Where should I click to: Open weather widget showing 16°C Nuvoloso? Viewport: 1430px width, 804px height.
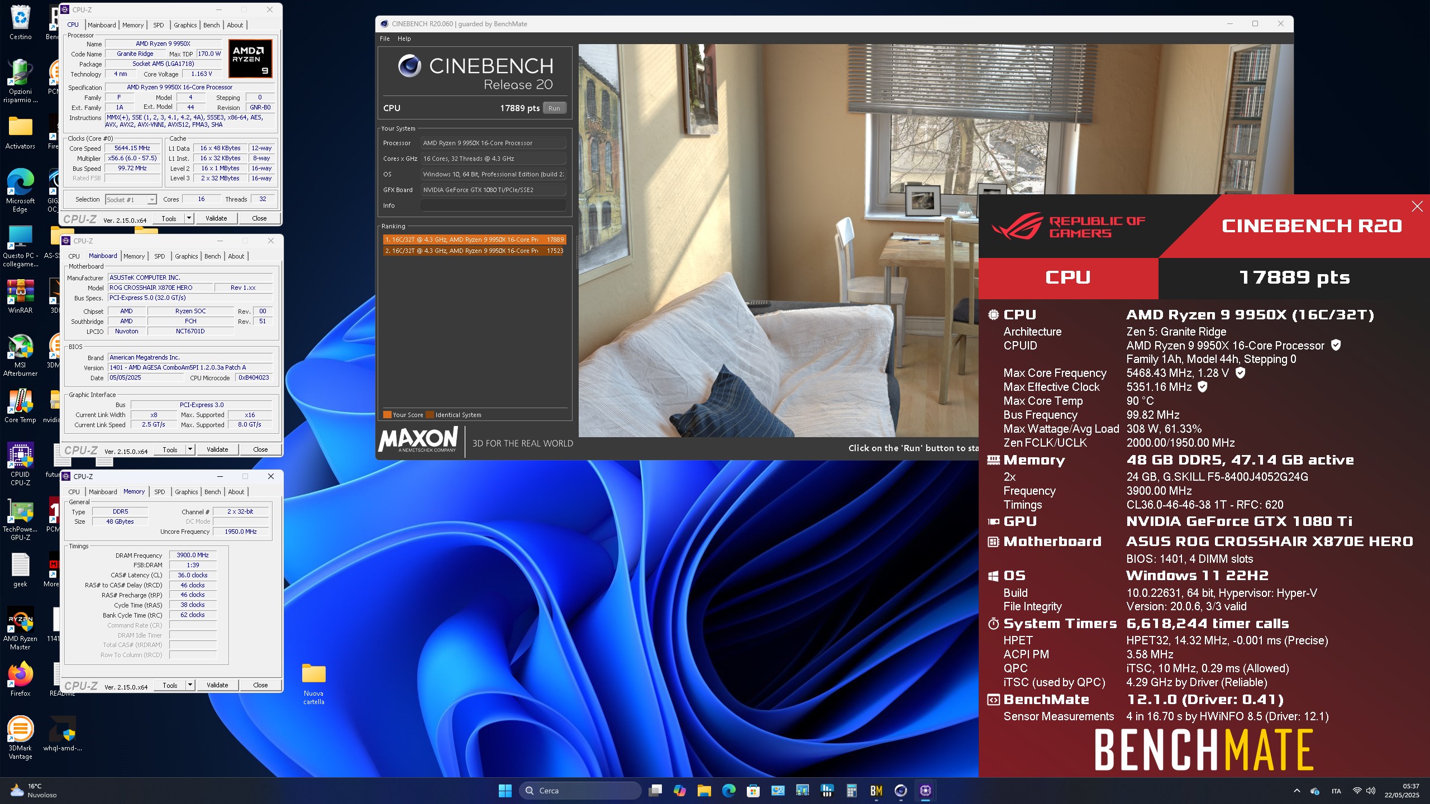35,791
